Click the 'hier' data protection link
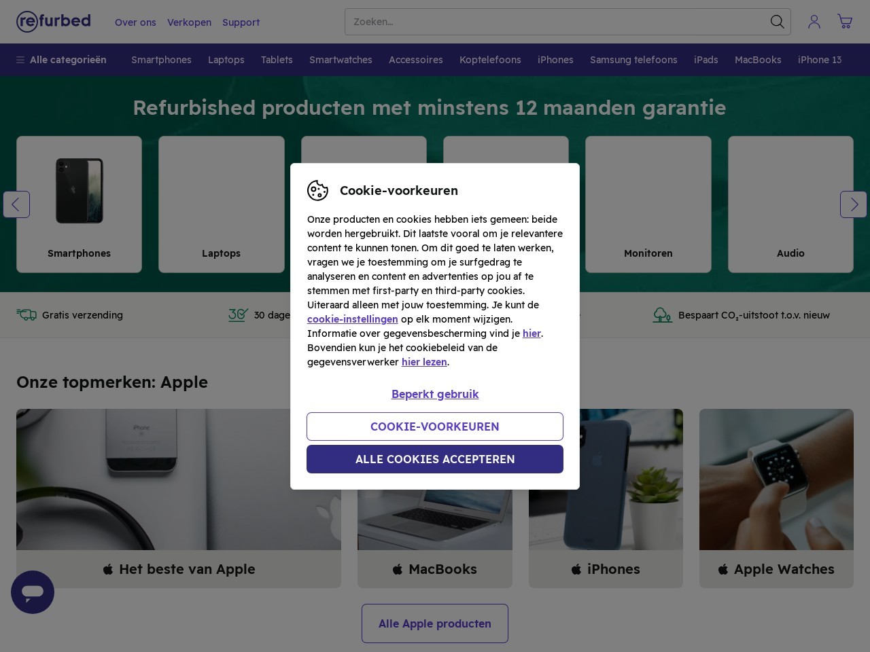This screenshot has width=870, height=652. click(532, 333)
